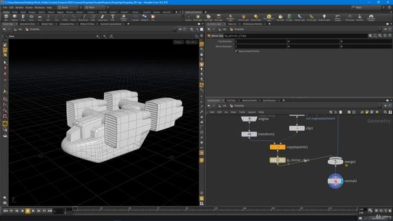This screenshot has height=221, width=393.
Task: Click the engine node in network
Action: click(249, 118)
